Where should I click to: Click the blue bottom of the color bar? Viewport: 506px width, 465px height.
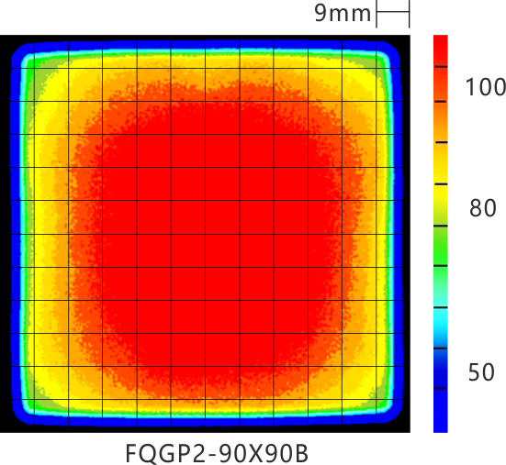441,411
